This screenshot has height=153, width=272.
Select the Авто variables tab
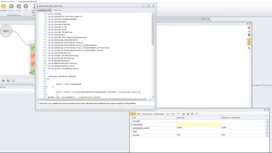click(x=139, y=114)
